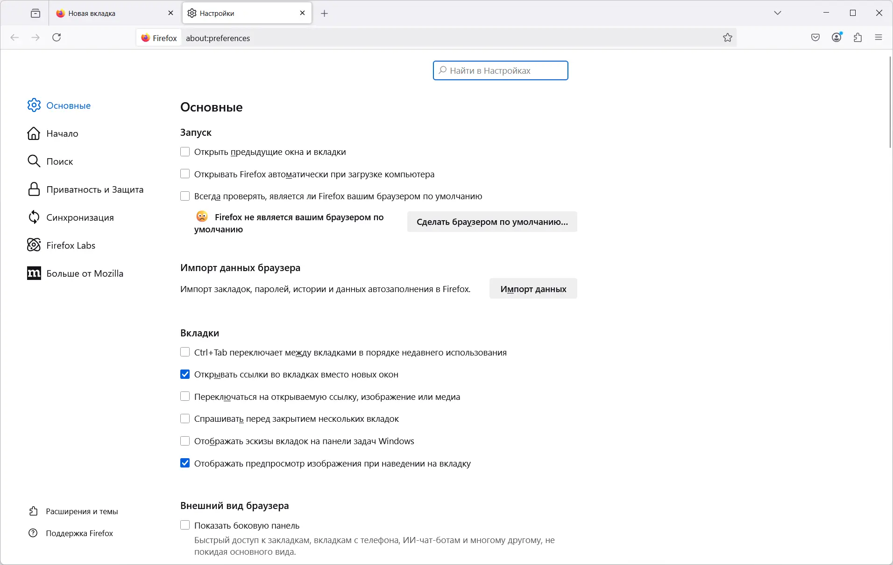Screen dimensions: 893x565
Task: Open the Extensions puzzle icon
Action: [x=858, y=38]
